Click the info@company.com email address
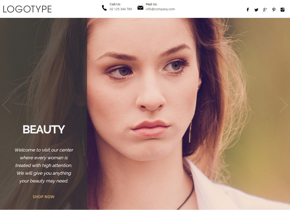This screenshot has width=290, height=210. pos(160,9)
